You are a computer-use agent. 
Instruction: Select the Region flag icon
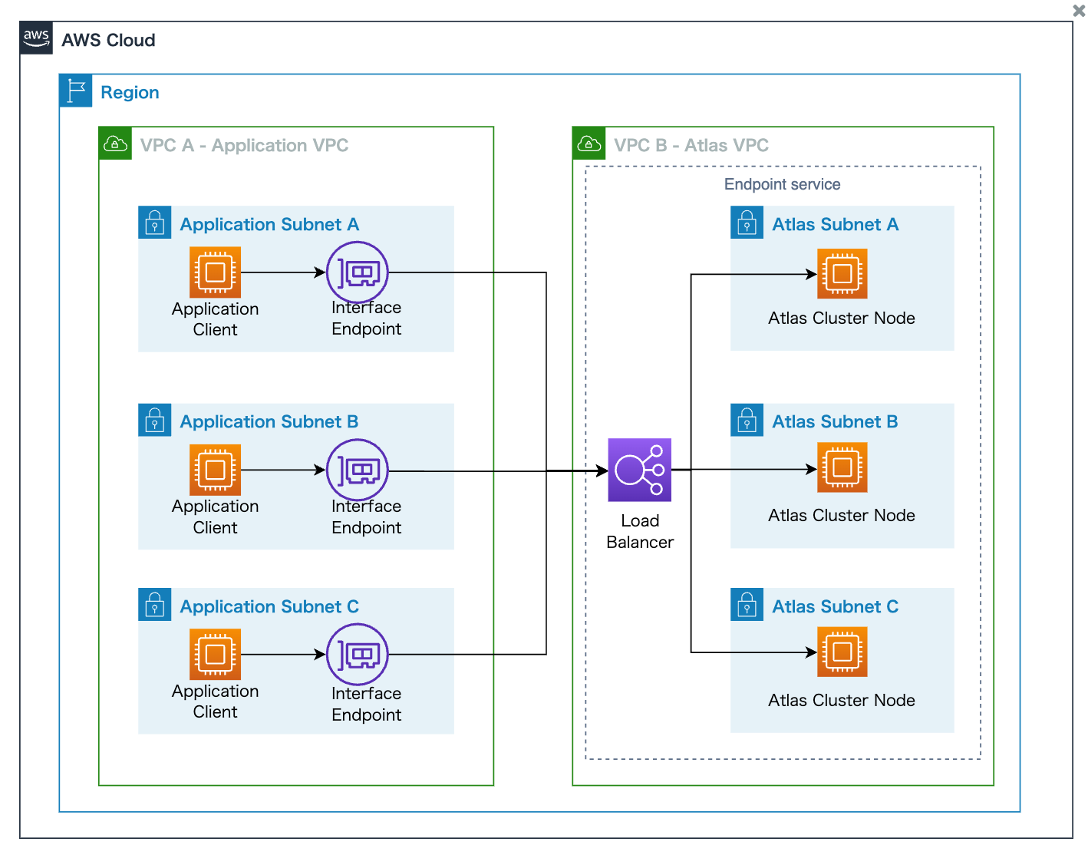[75, 91]
